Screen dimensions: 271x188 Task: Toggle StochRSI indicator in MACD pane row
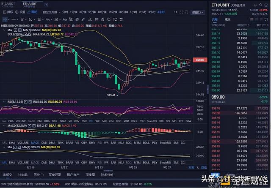(166, 143)
